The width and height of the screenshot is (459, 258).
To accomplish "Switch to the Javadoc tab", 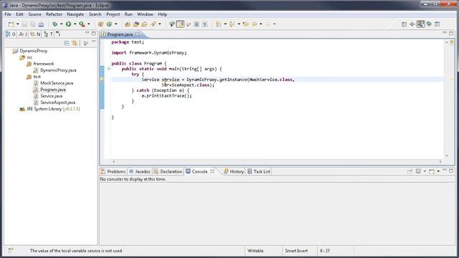I will point(140,171).
